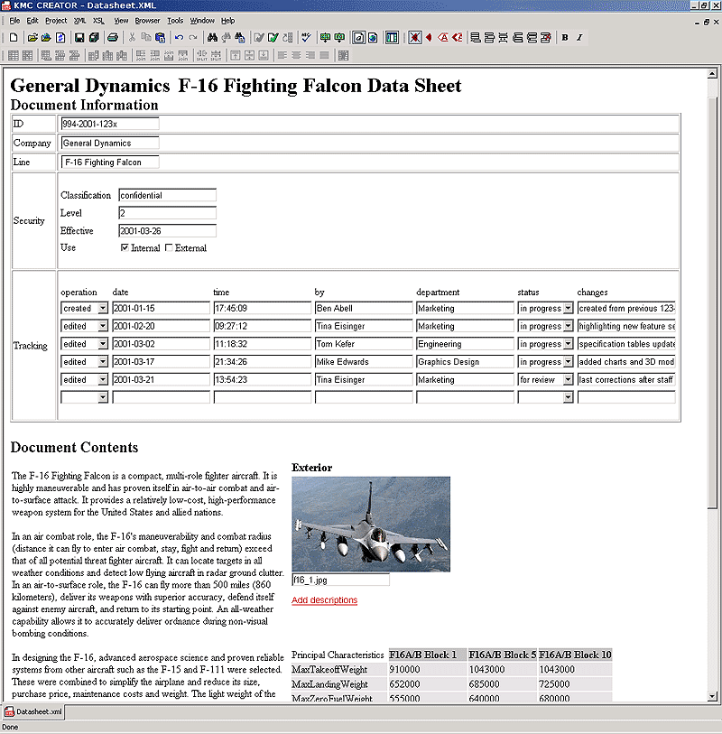Click the 'by' field with Tom Kefer
This screenshot has width=722, height=734.
364,344
